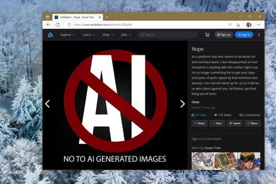Expand the Learn menu
Screen dimensions: 276x184
pos(89,35)
